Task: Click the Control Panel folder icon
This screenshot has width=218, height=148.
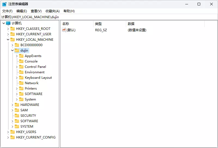Action: [x=21, y=67]
